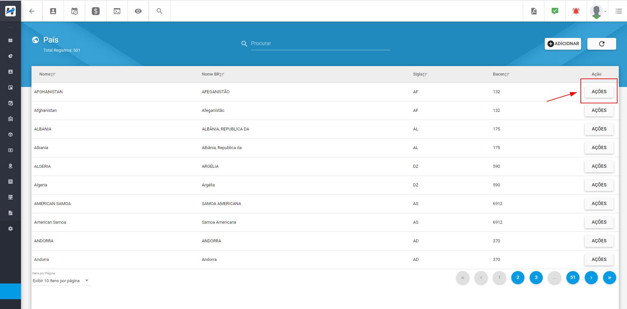627x309 pixels.
Task: Open AÇÕES for ALGERIA uppercase row
Action: (599, 166)
